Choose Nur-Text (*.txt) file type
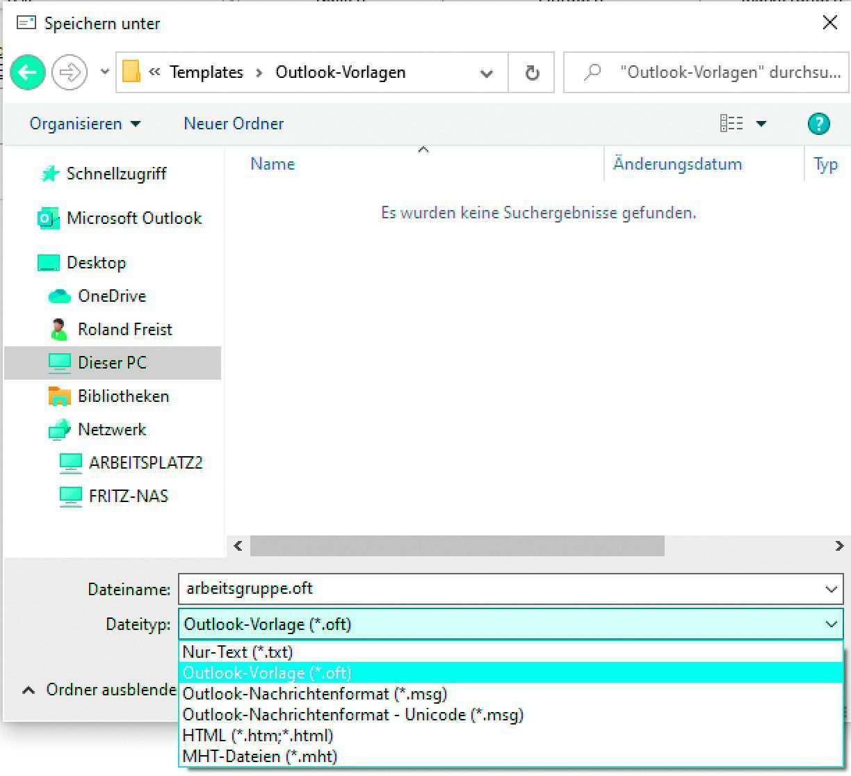The height and width of the screenshot is (776, 851). (x=238, y=652)
